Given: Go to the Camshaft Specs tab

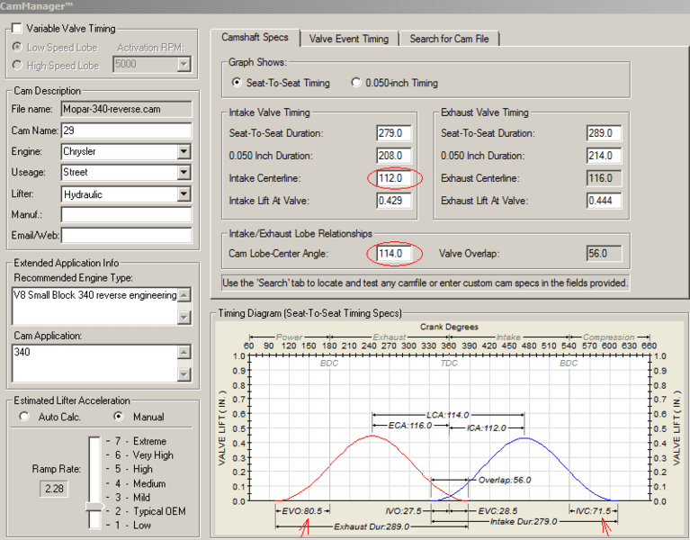Looking at the screenshot, I should [x=255, y=38].
